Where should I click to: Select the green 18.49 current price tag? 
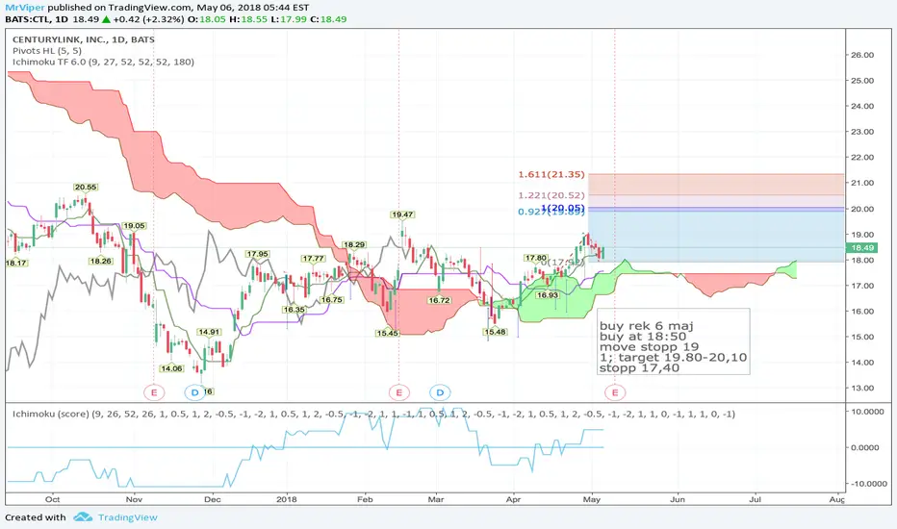coord(861,247)
